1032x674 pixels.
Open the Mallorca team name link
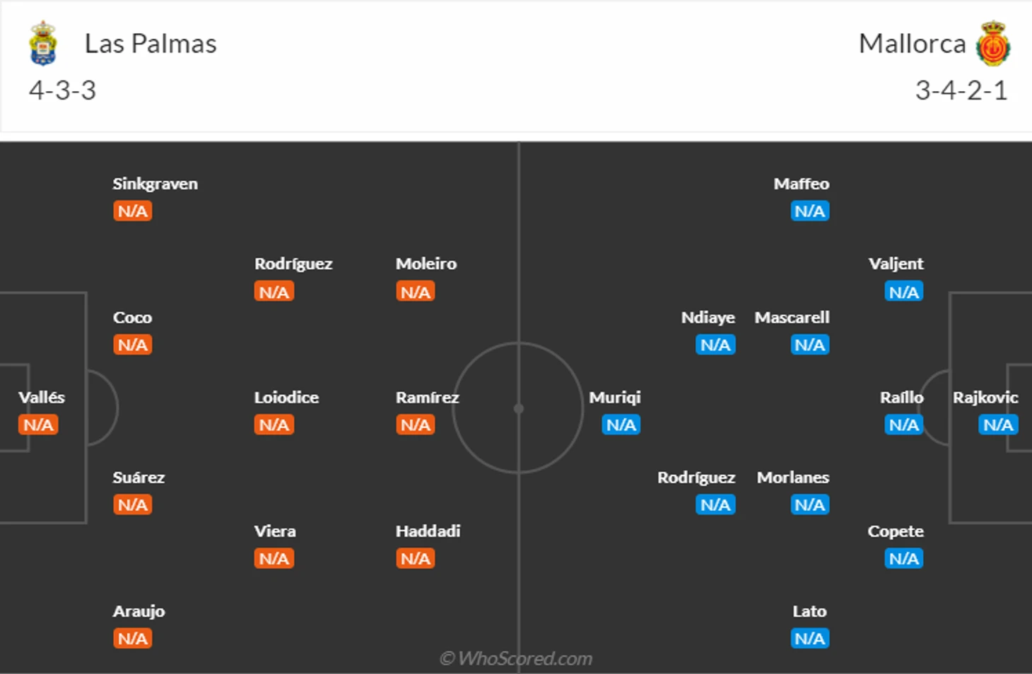tap(912, 44)
